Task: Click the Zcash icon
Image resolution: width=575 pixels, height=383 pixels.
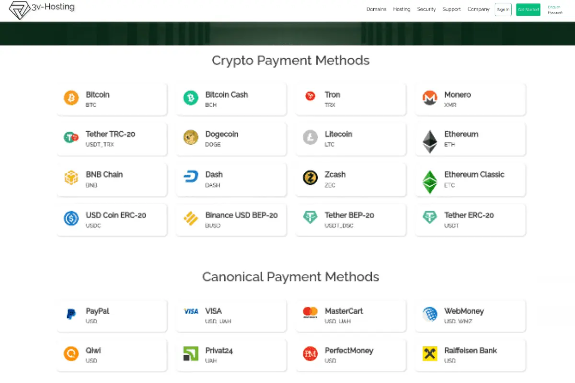Action: (x=310, y=178)
